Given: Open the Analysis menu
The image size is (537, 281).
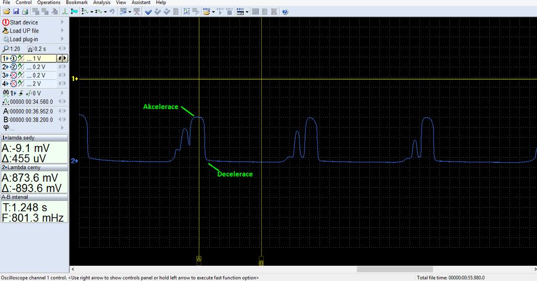Looking at the screenshot, I should click(102, 3).
